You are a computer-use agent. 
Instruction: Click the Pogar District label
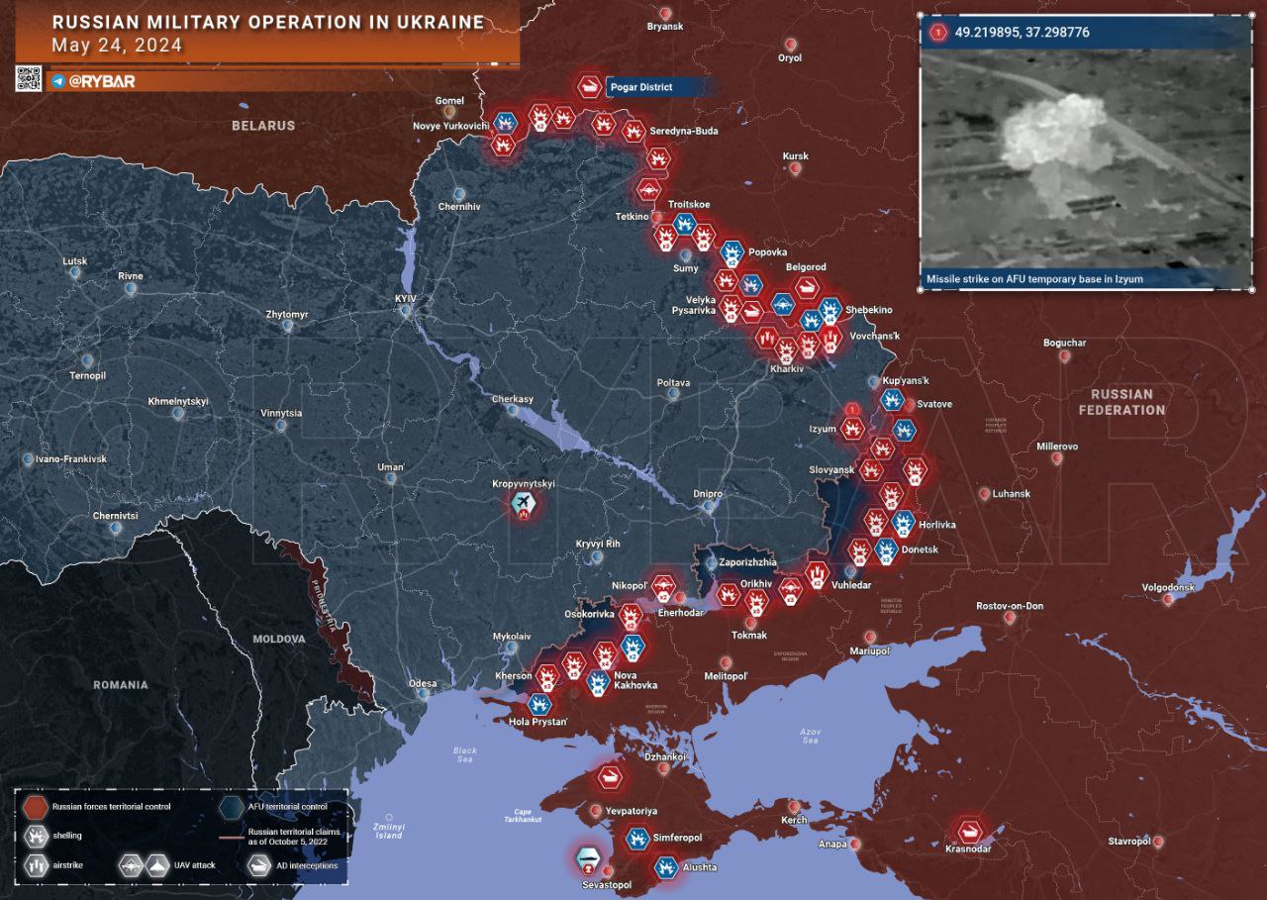[641, 87]
